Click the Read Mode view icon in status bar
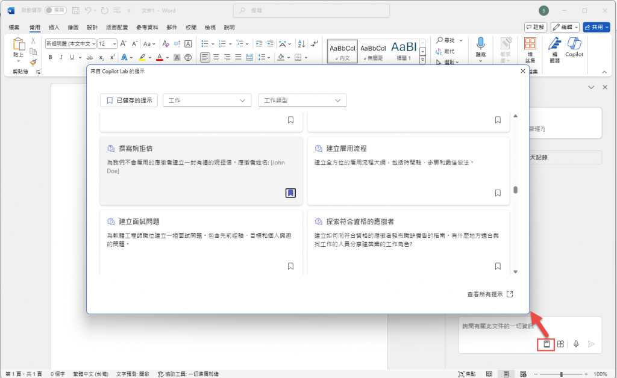617x378 pixels. 489,374
